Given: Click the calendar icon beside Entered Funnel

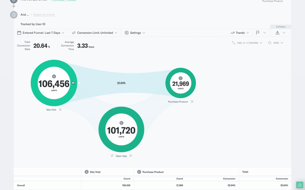Looking at the screenshot, I should coord(19,33).
